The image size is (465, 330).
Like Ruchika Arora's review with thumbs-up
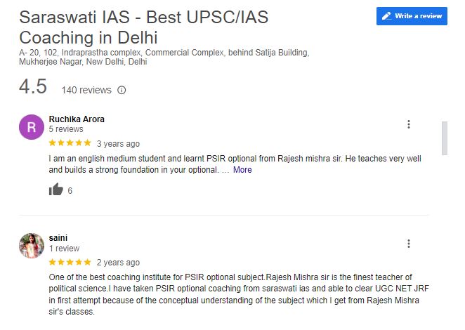[x=56, y=190]
